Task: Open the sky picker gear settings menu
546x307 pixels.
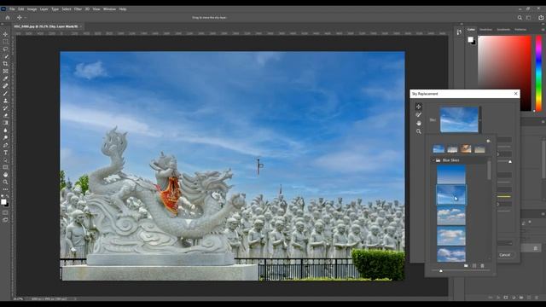Action: (x=488, y=141)
